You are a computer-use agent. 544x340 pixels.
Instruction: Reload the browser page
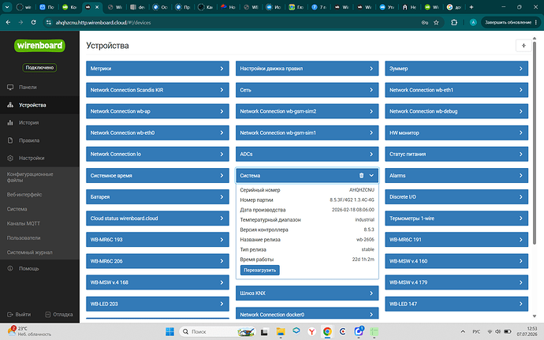[x=33, y=23]
